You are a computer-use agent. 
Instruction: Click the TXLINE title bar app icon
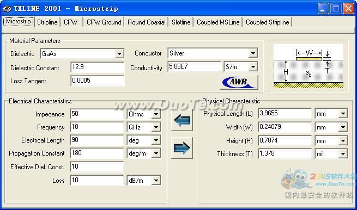click(7, 9)
